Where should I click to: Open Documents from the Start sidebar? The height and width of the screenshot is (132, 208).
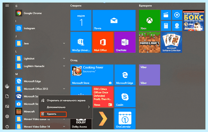(x=7, y=96)
